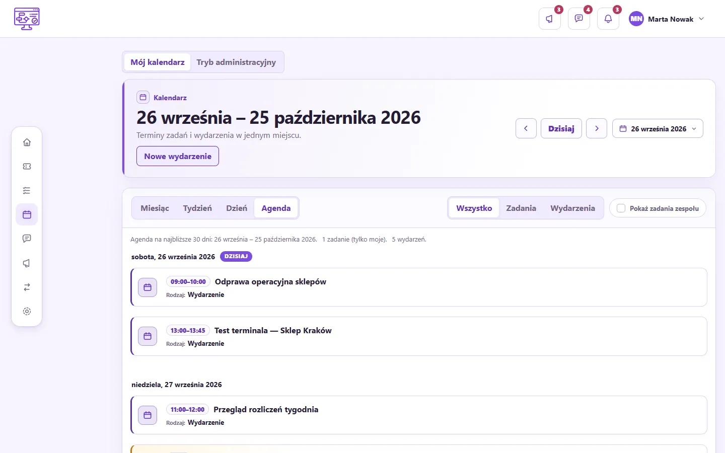
Task: Click the app logo in the header
Action: click(27, 19)
